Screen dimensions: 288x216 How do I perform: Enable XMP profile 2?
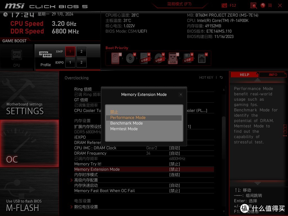coord(81,51)
